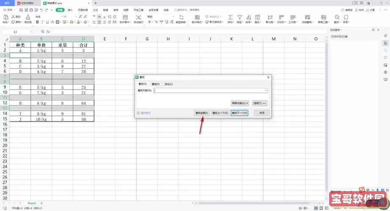Select the Format Painter brush
The height and width of the screenshot is (211, 390).
click(28, 17)
